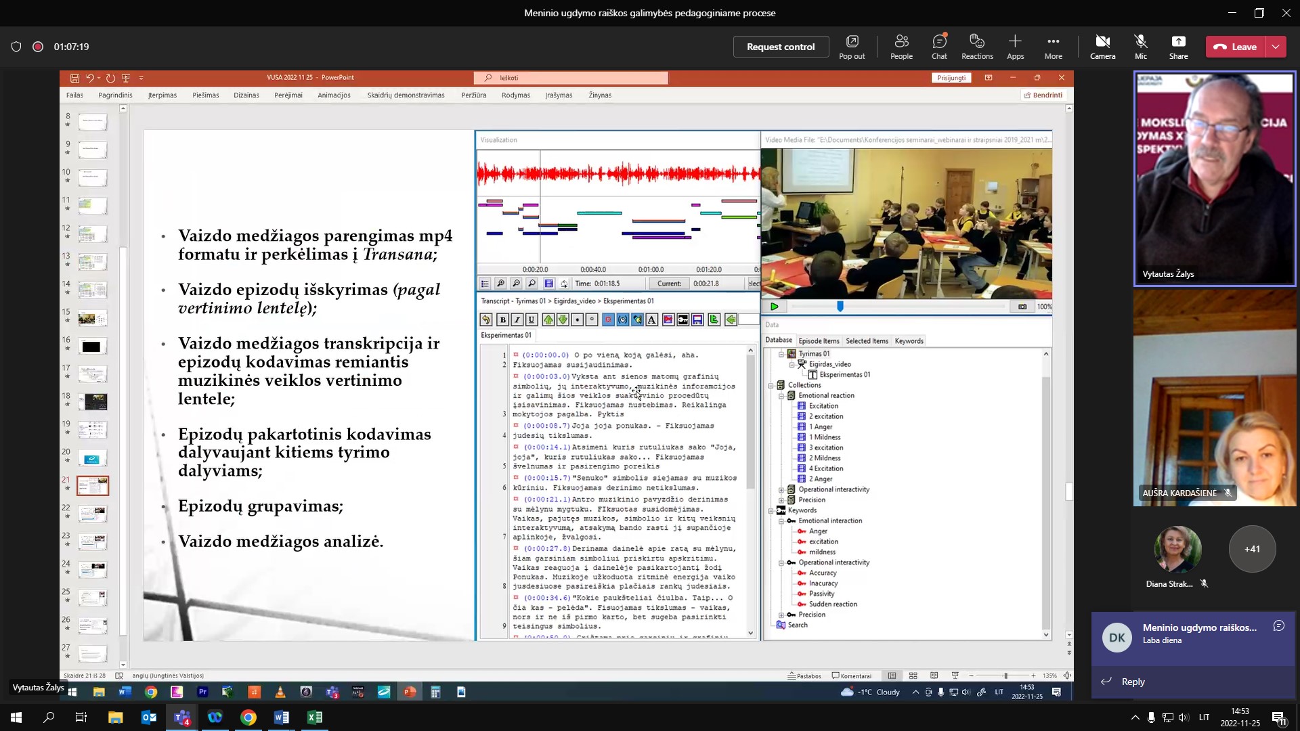The height and width of the screenshot is (731, 1300).
Task: Click the filmstrip icon in visualization toolbar
Action: point(548,284)
